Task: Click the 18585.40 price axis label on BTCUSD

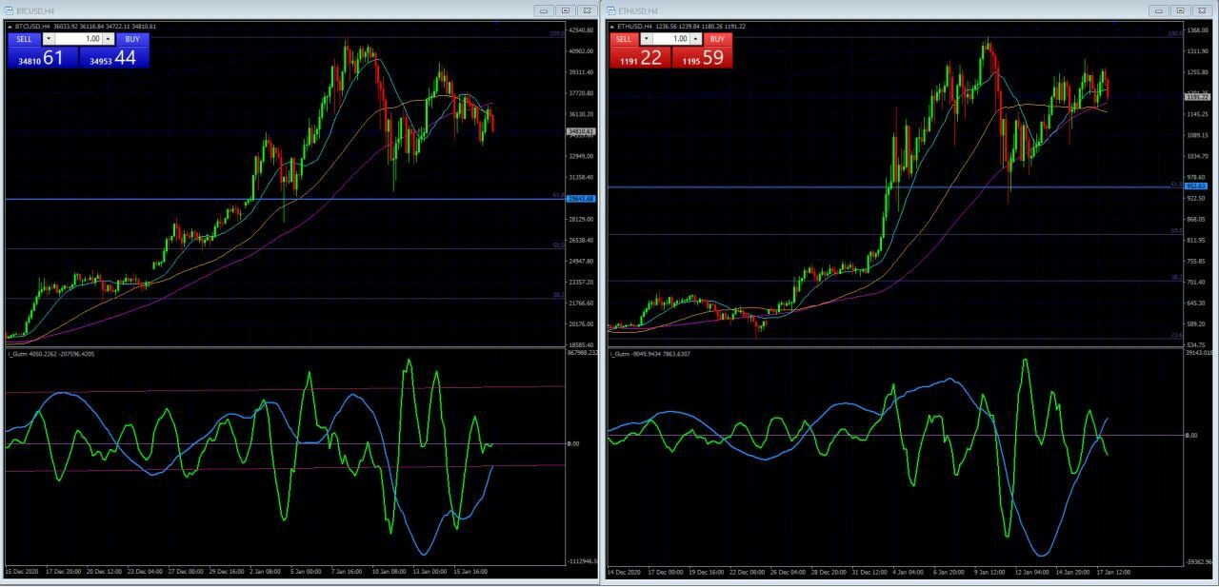Action: tap(581, 344)
